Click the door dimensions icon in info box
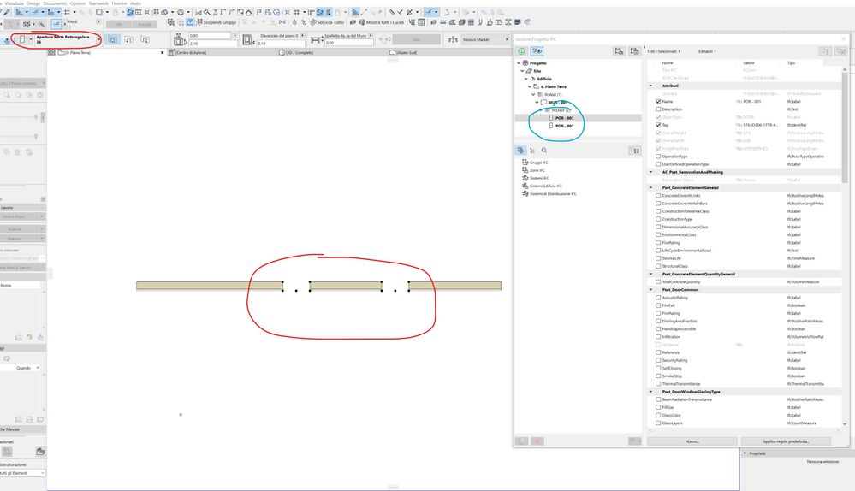 click(180, 39)
